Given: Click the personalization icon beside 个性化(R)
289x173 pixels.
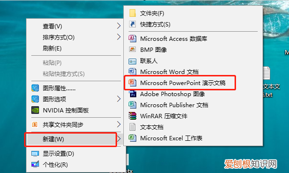Looking at the screenshot, I should (x=35, y=164).
